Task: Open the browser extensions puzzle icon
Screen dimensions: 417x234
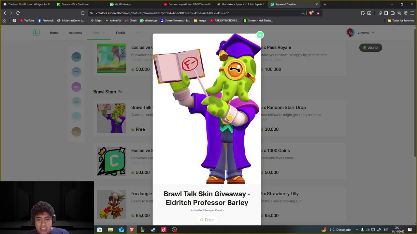Action: pos(363,13)
